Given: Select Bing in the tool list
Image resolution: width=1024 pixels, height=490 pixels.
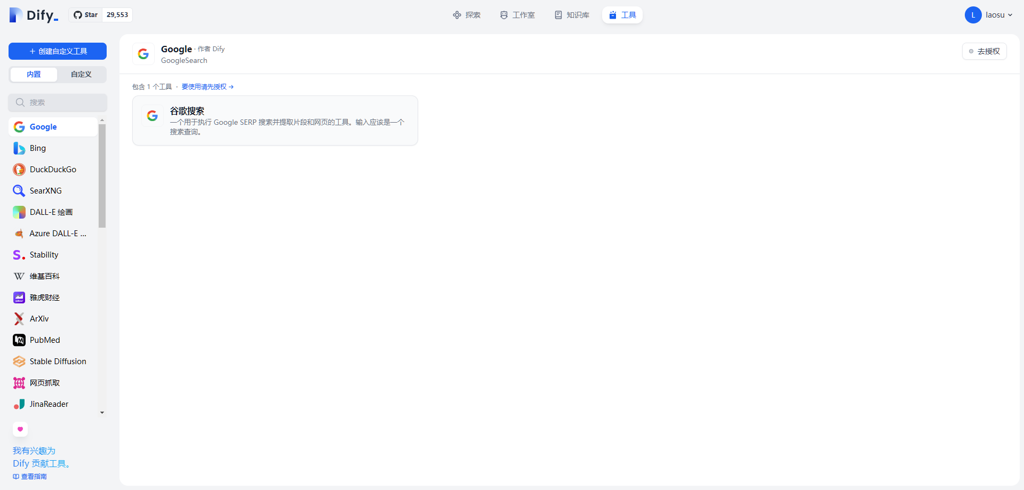Looking at the screenshot, I should (x=53, y=148).
